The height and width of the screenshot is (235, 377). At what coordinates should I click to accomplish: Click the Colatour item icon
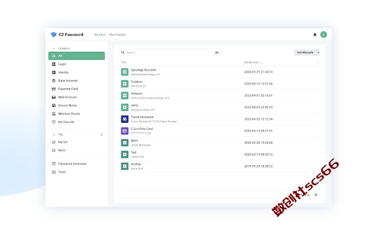click(x=124, y=83)
